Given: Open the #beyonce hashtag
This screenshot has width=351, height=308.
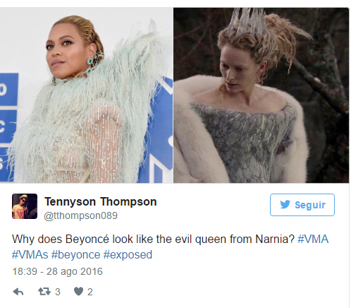Looking at the screenshot, I should (x=75, y=255).
